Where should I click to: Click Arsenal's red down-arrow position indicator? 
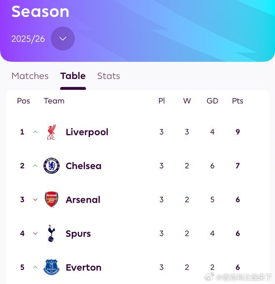pos(36,200)
